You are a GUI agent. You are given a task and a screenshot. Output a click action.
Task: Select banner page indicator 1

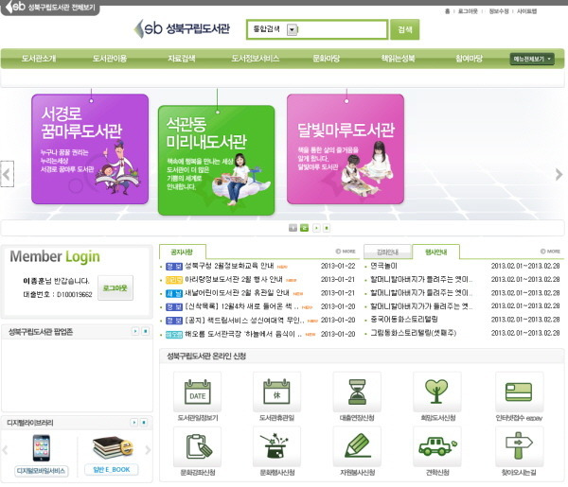click(293, 228)
